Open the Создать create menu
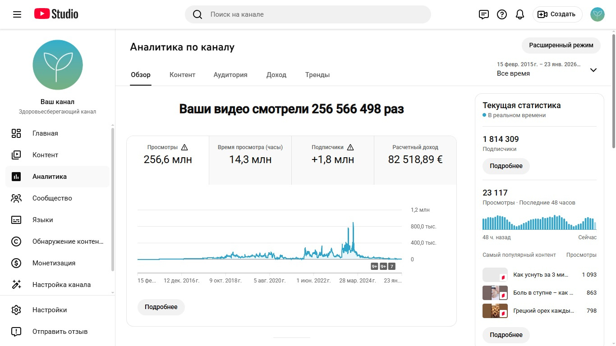This screenshot has width=616, height=346. pyautogui.click(x=557, y=14)
